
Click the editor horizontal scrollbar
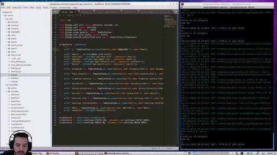pos(97,146)
